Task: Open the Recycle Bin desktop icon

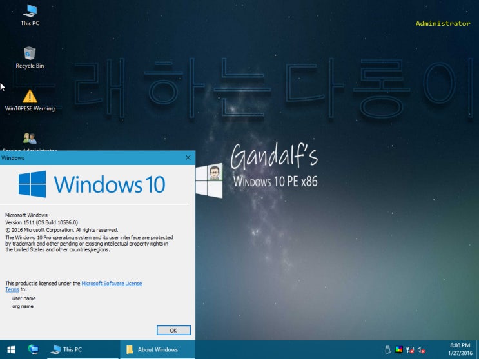Action: 30,58
